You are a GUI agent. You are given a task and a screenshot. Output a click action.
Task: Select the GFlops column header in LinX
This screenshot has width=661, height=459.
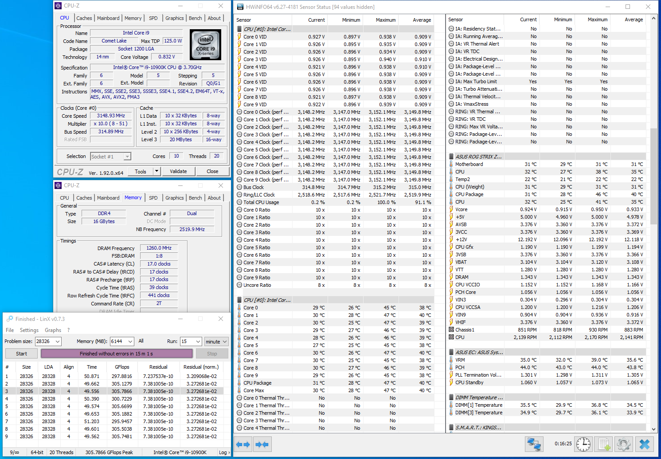(x=122, y=367)
